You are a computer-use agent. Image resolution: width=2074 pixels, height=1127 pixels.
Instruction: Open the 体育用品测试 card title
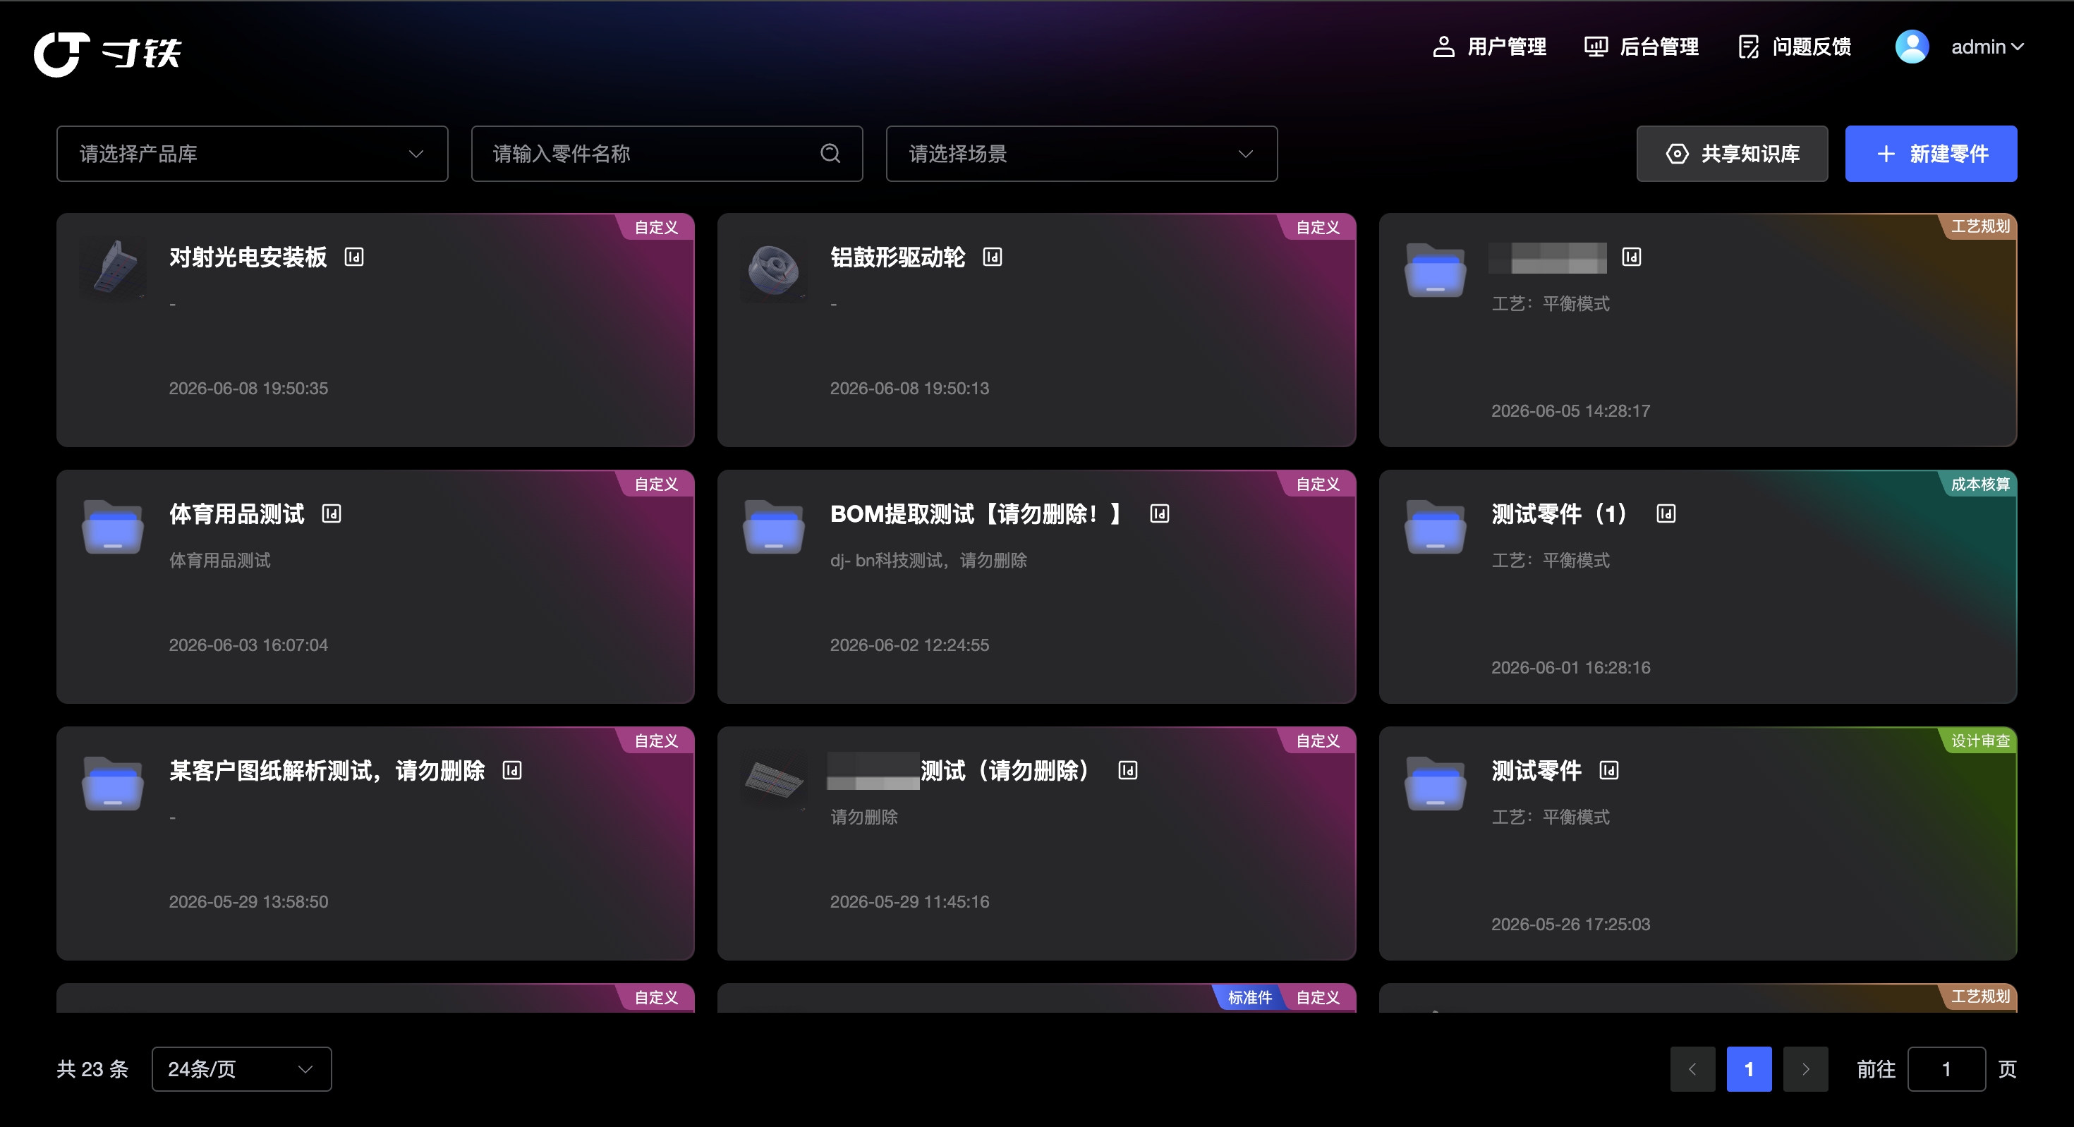[237, 513]
